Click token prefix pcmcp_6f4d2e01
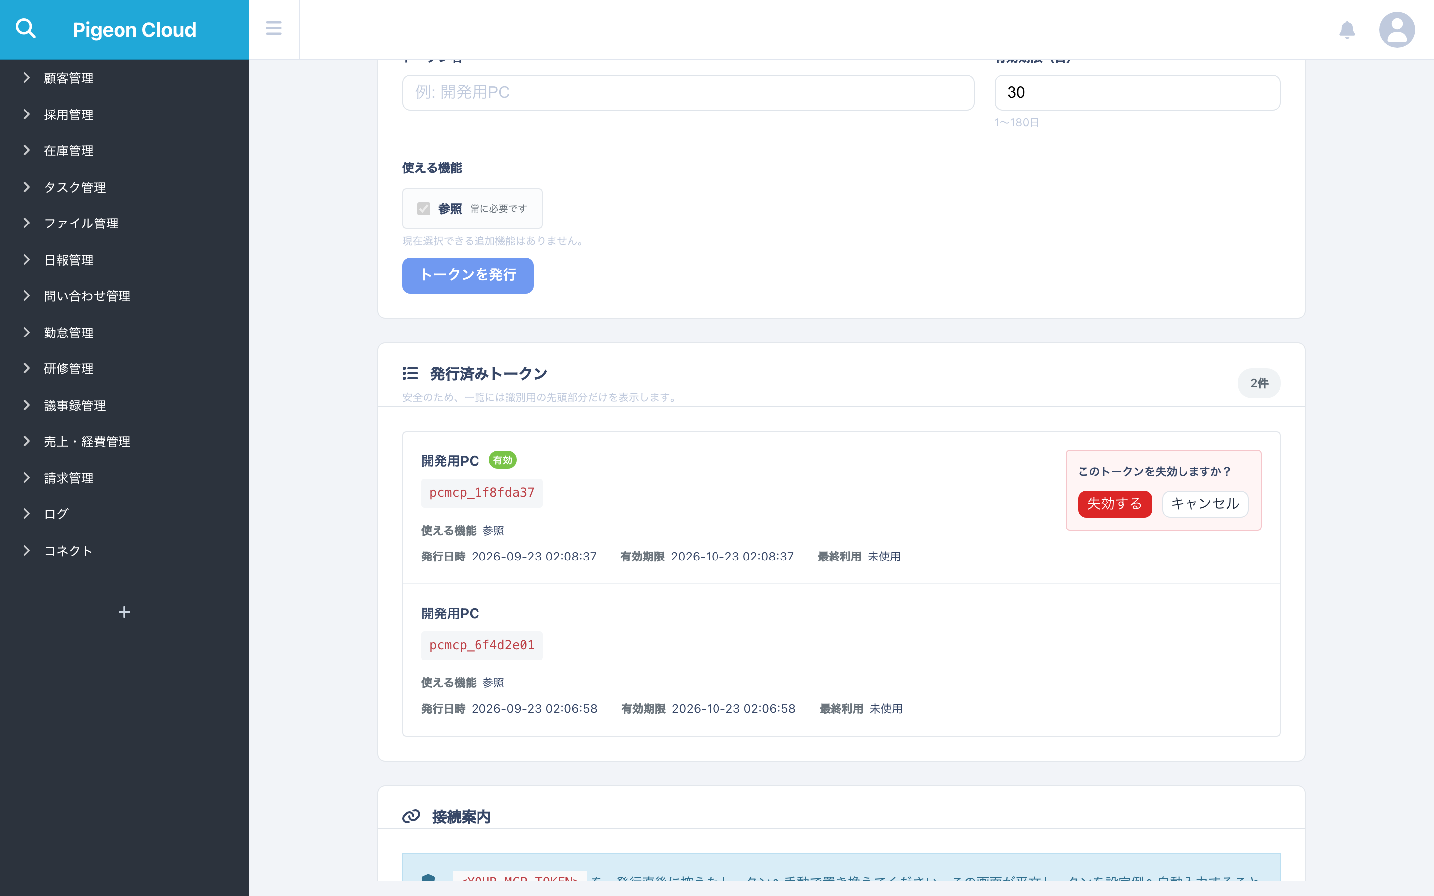Image resolution: width=1434 pixels, height=896 pixels. (482, 645)
